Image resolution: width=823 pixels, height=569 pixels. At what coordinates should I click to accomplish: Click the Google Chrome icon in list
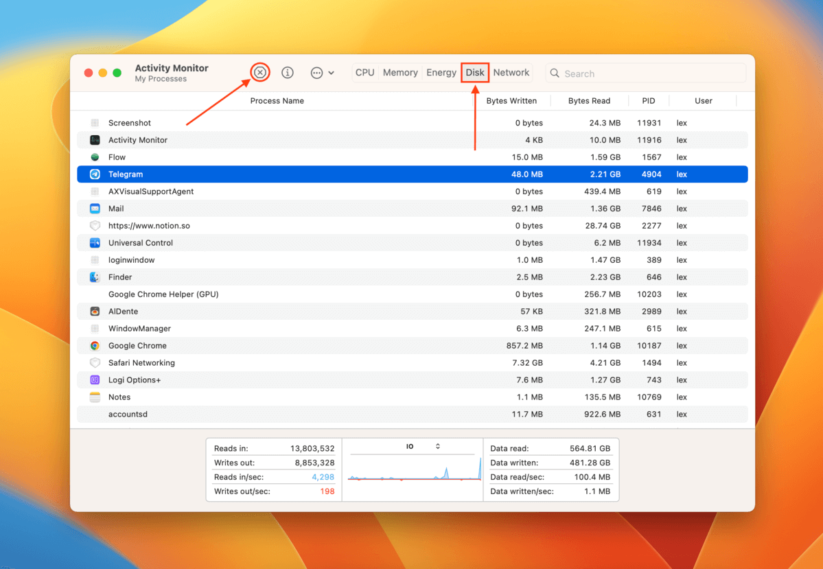click(x=95, y=345)
